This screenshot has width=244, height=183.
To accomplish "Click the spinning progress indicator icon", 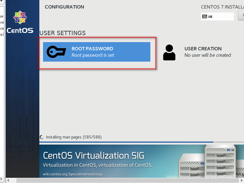I will coord(42,137).
